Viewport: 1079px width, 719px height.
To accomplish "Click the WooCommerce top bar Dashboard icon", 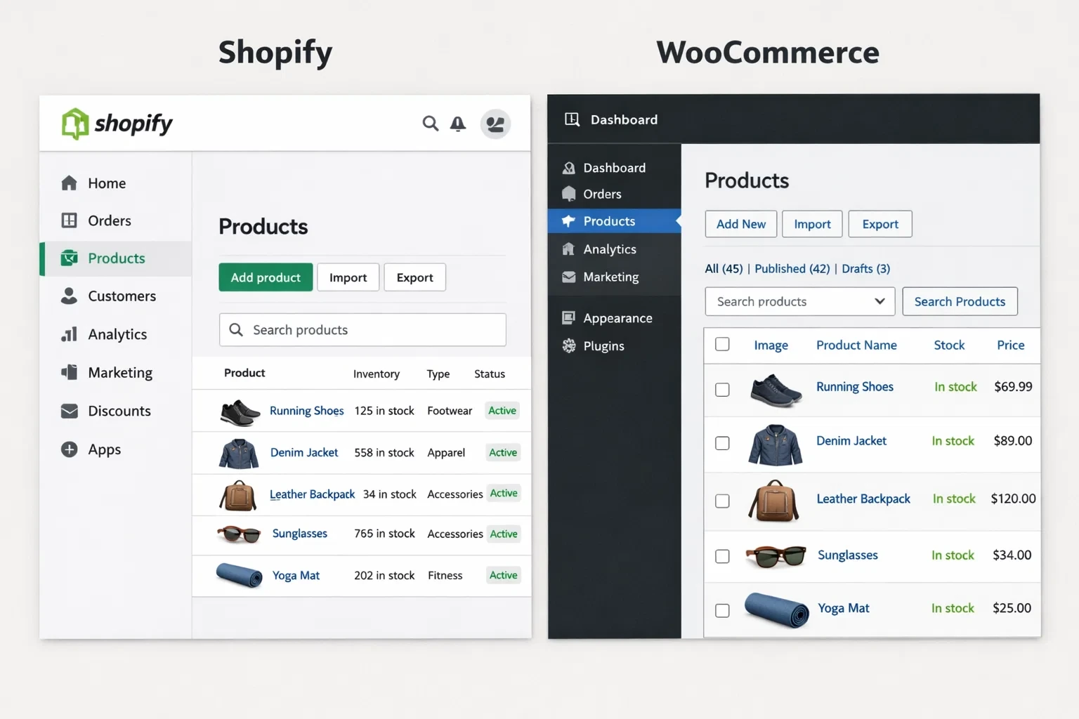I will pos(572,119).
